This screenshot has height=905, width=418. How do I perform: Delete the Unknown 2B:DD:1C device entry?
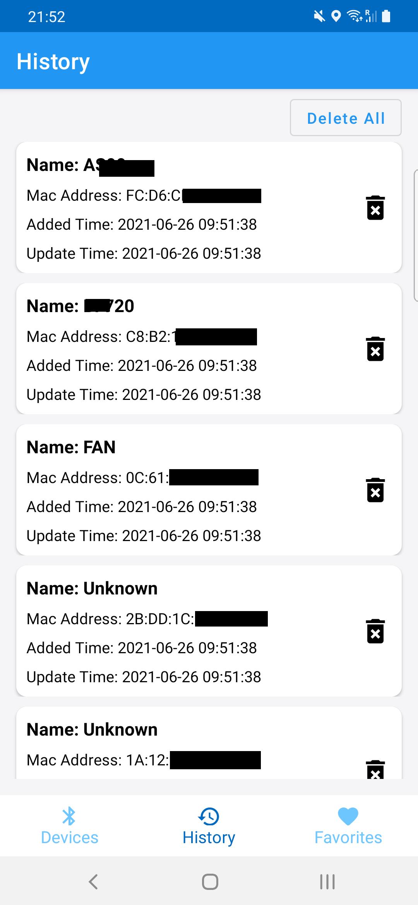point(375,631)
